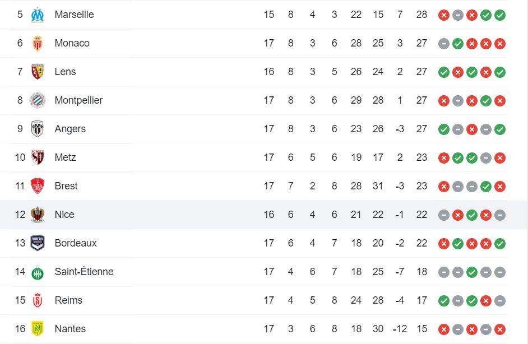Click the Marseille club crest icon

click(x=38, y=15)
